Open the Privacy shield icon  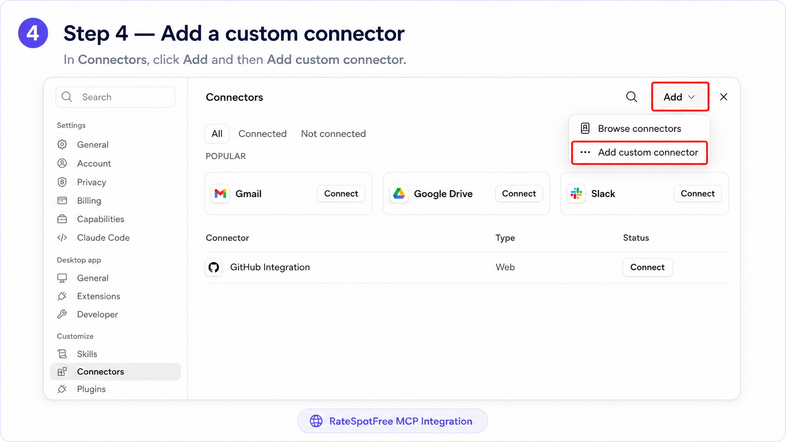62,182
